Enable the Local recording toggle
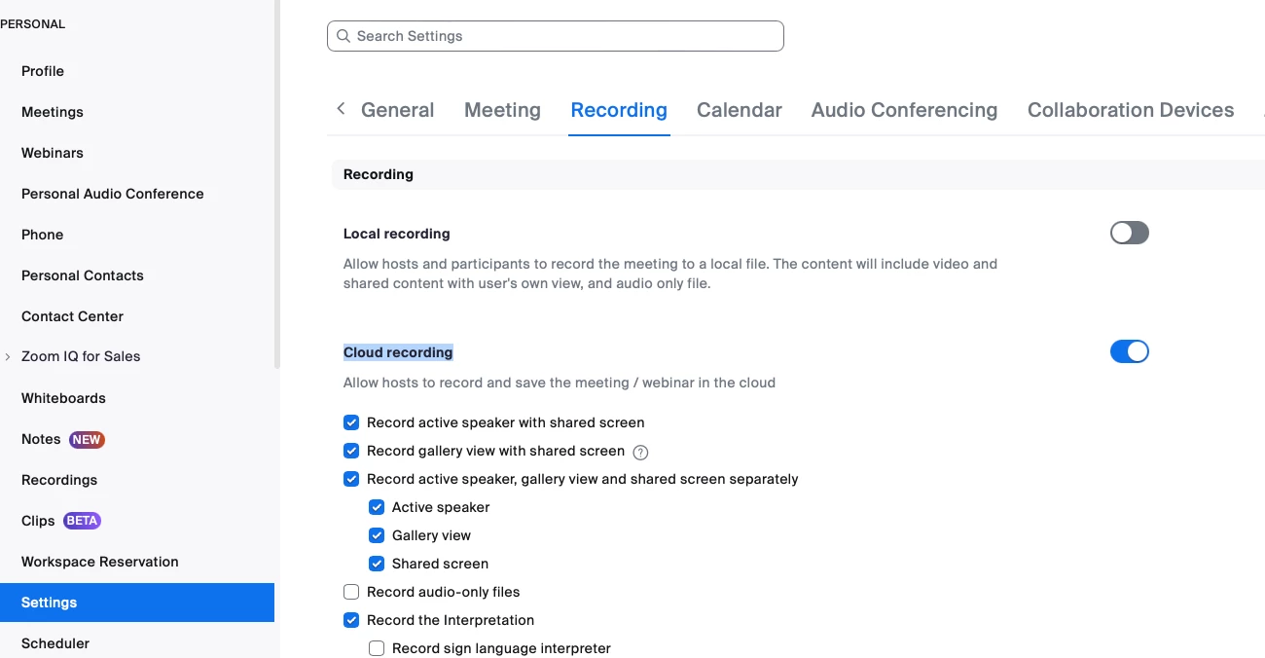Image resolution: width=1265 pixels, height=658 pixels. click(x=1130, y=233)
